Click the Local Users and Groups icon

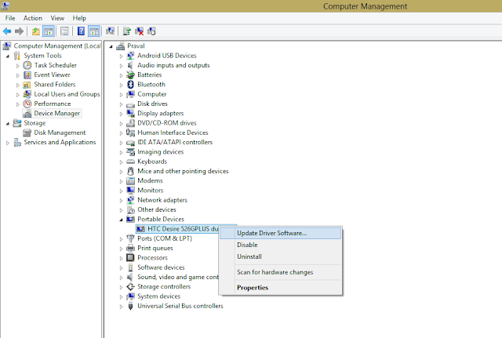(27, 94)
